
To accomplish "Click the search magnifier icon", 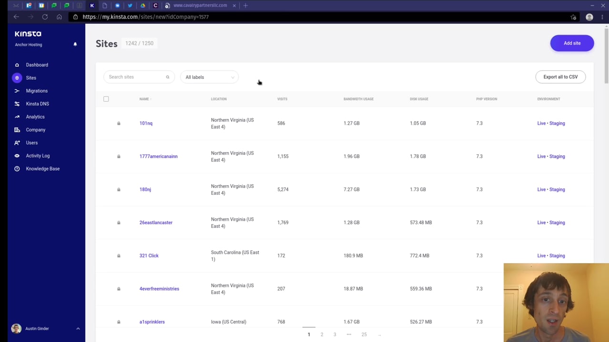I will 167,77.
